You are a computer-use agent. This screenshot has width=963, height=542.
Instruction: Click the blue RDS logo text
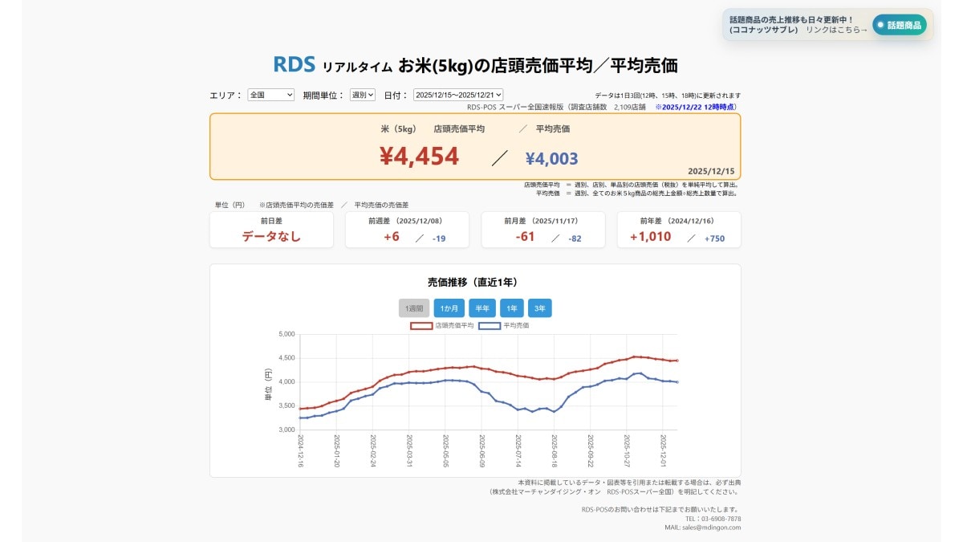(294, 63)
